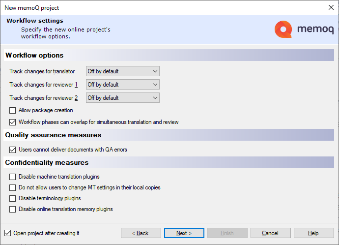Click the Confidentiality measures section heading
The width and height of the screenshot is (339, 245).
[47, 162]
